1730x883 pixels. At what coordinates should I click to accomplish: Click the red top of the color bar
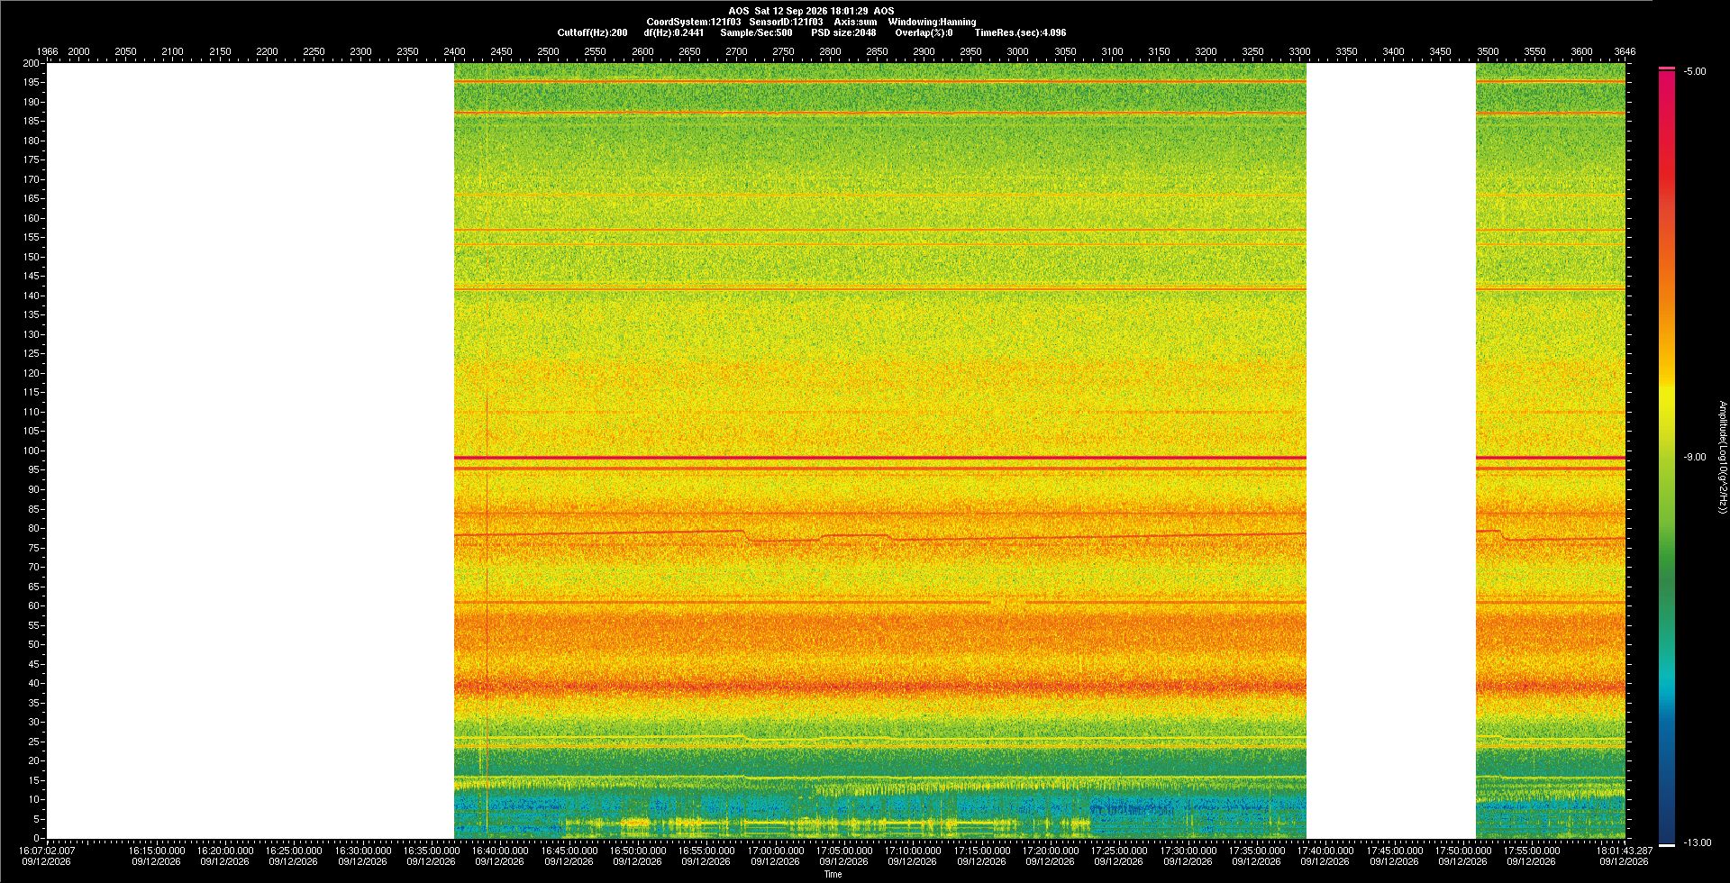click(x=1667, y=68)
